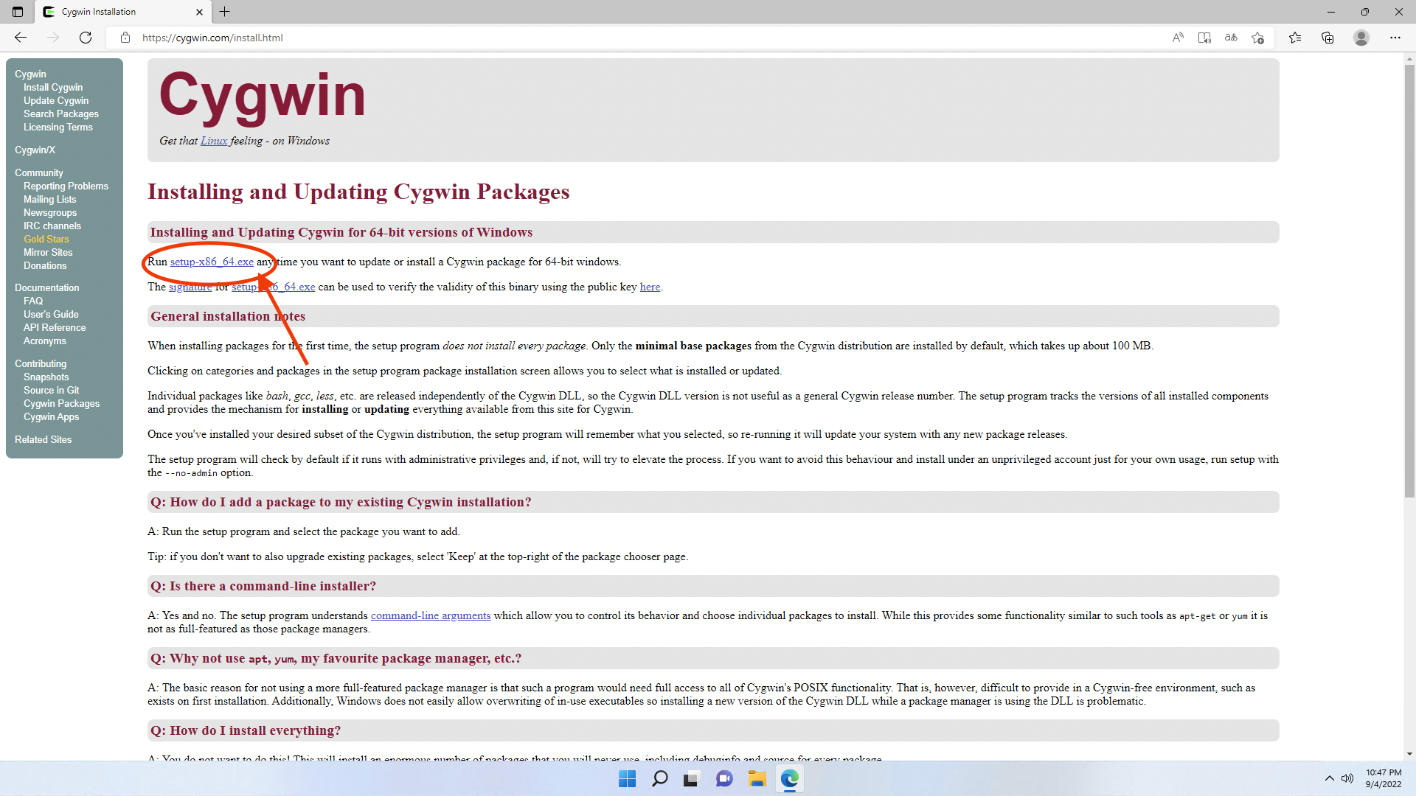Enter Immersive Reader mode
The height and width of the screenshot is (796, 1416).
tap(1204, 38)
